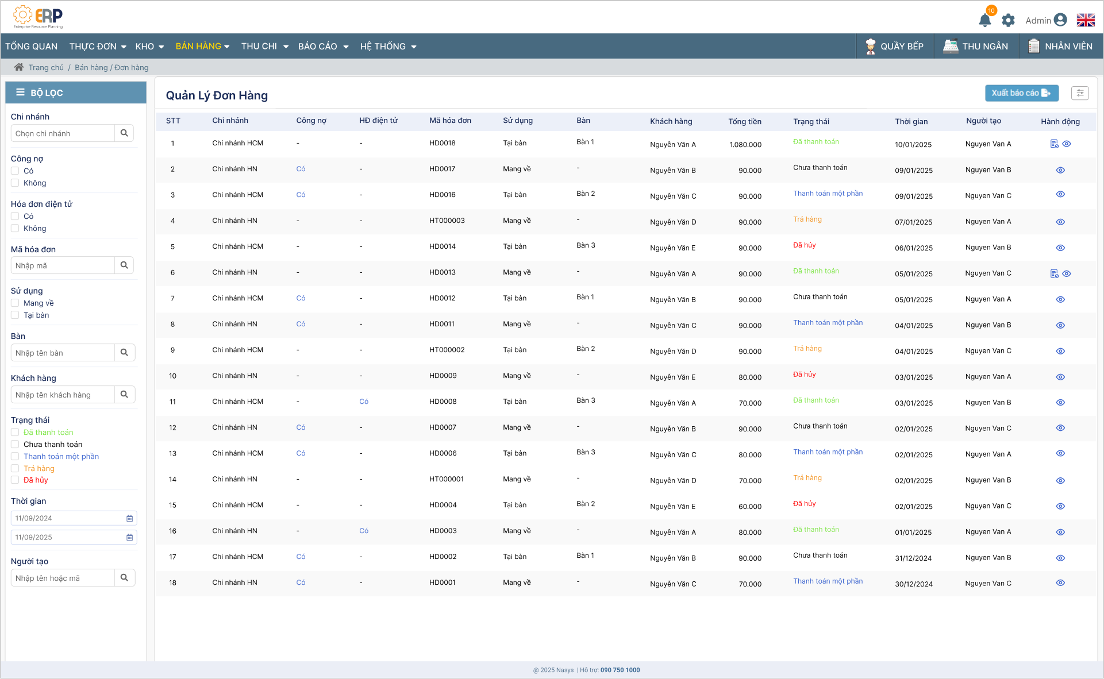Switch language via UK flag
1104x679 pixels.
tap(1086, 20)
